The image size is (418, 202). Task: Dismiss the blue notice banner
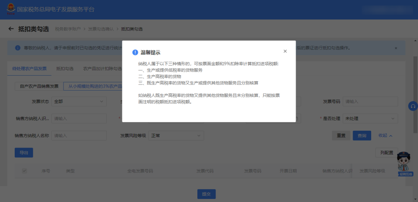tap(396, 48)
